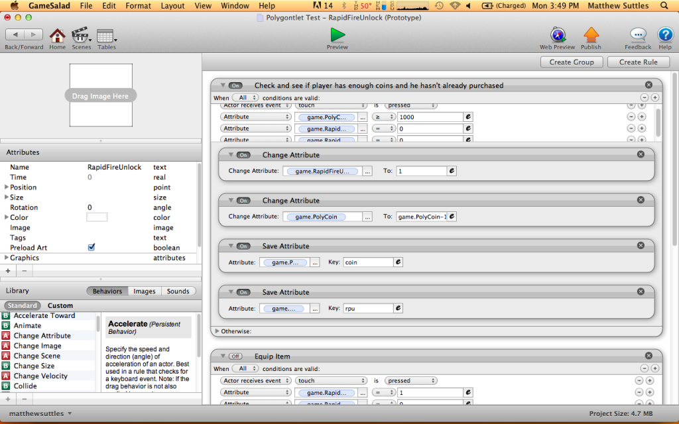Screen dimensions: 679x424
Task: Launch Web Preview from the toolbar
Action: [x=557, y=35]
